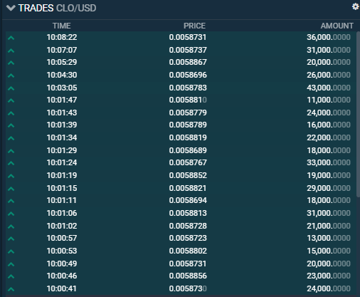Viewport: 360px width, 297px height.
Task: Click up-arrow icon of the 10:01:11 trade
Action: pos(11,201)
